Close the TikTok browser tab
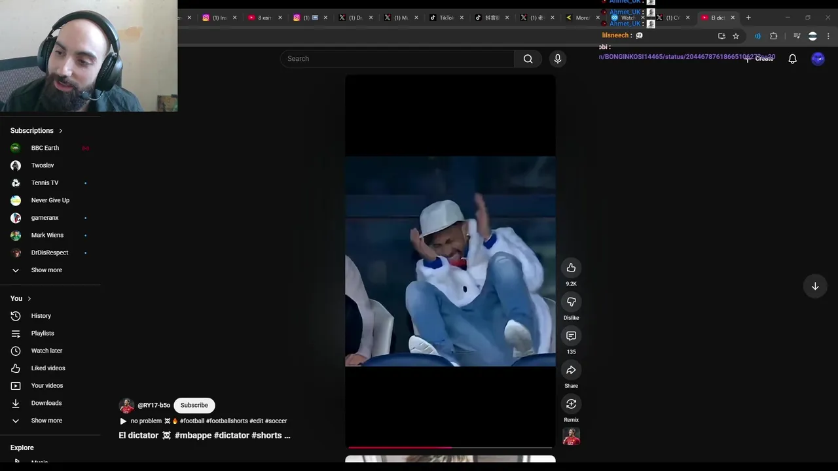This screenshot has height=471, width=838. (462, 18)
